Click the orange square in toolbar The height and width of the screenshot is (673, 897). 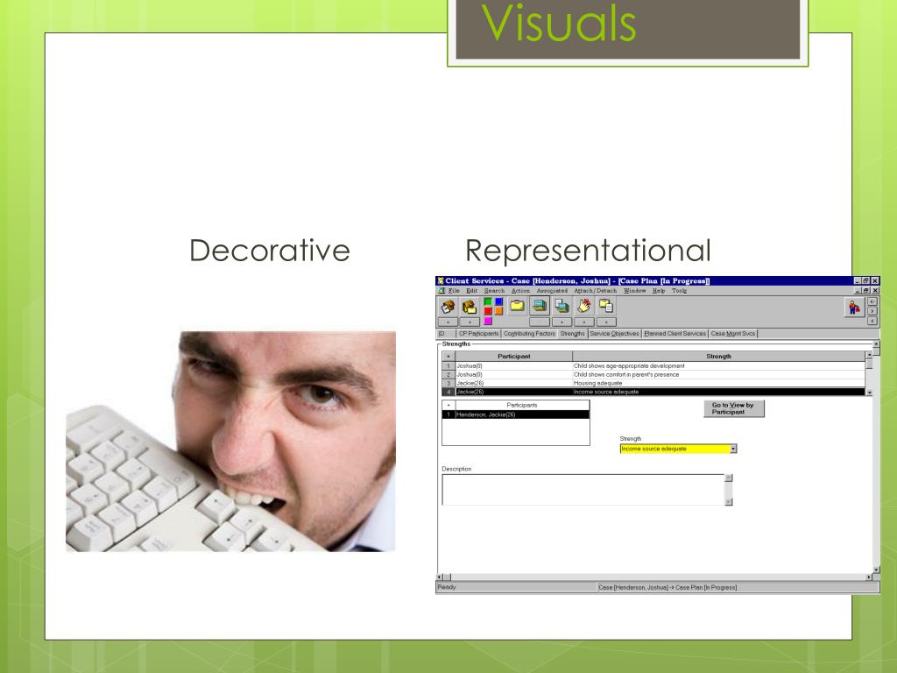pos(498,311)
